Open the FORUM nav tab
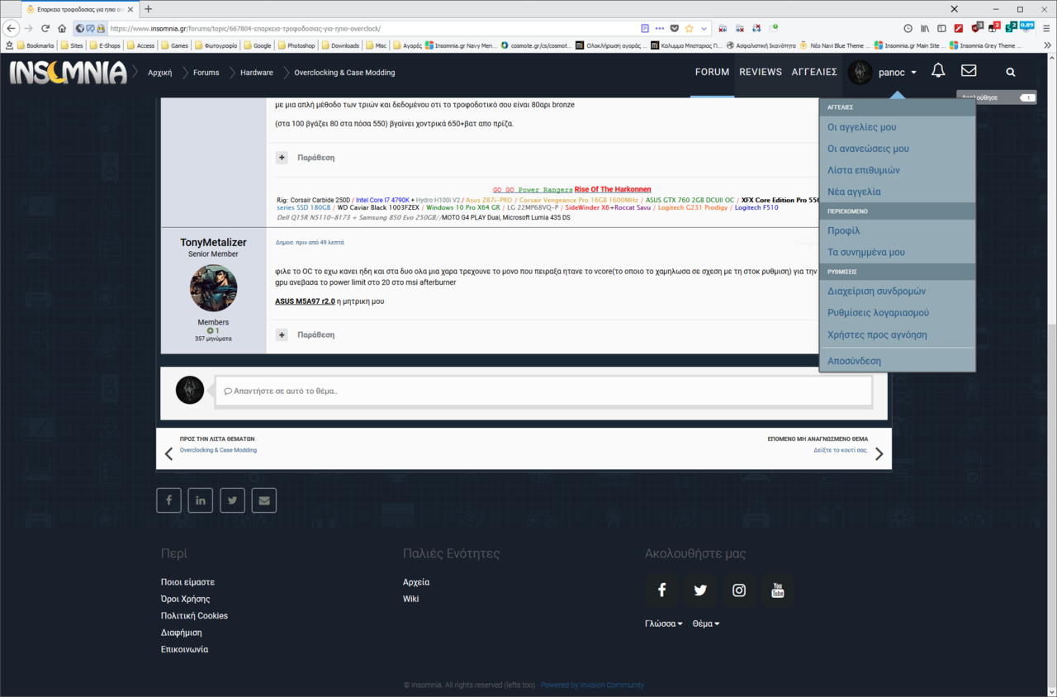 pyautogui.click(x=712, y=72)
